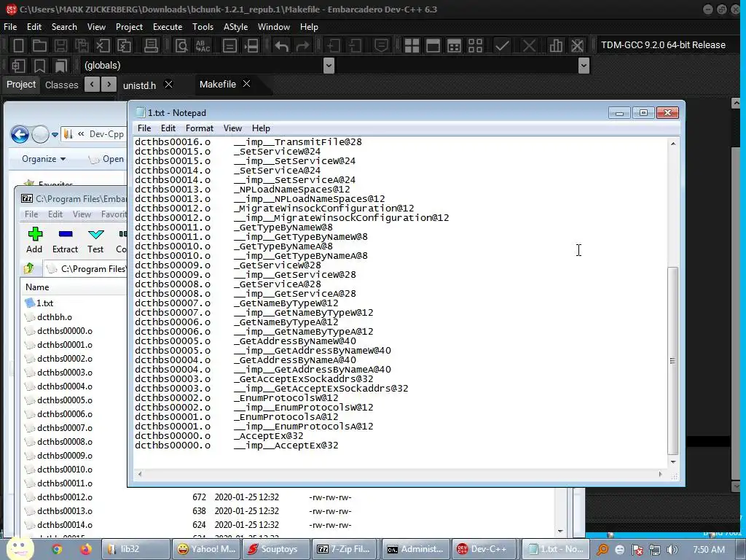The image size is (746, 560).
Task: Click Explorer Open button
Action: tap(107, 159)
